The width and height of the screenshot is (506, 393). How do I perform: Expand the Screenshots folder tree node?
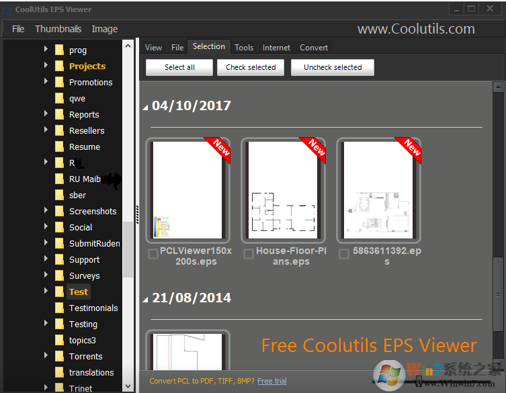[46, 210]
